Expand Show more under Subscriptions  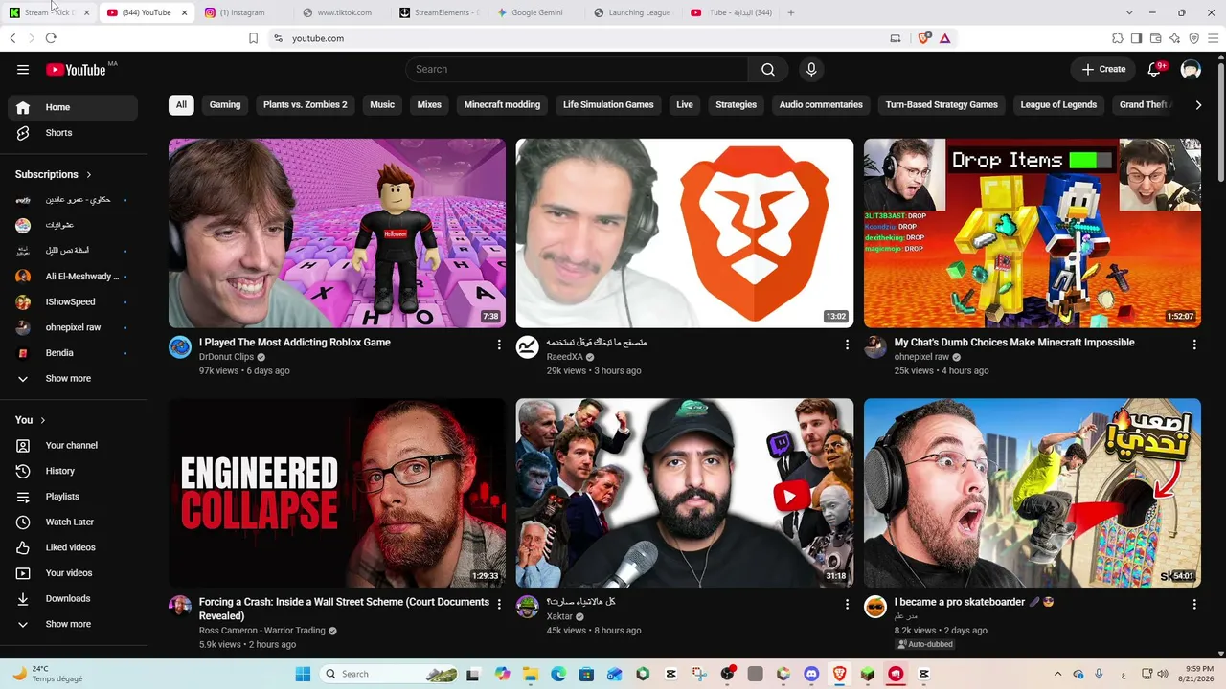pos(72,378)
